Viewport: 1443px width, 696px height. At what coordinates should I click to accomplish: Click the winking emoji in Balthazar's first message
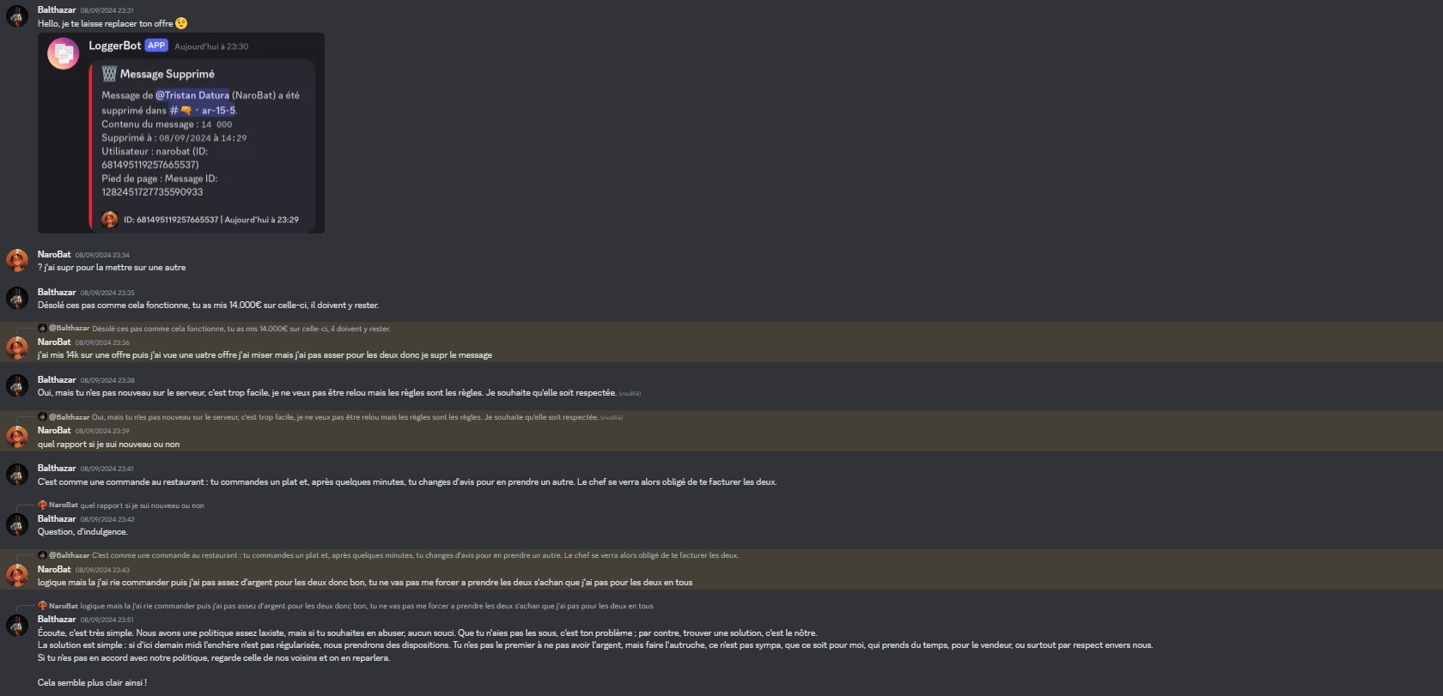181,23
